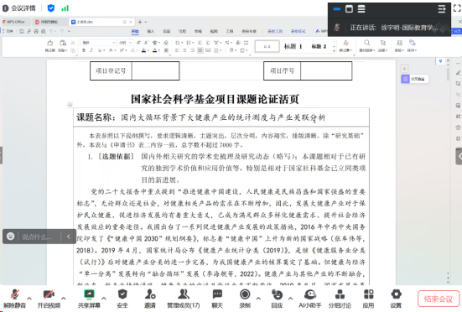Open 共享屏幕 screen sharing
Viewport: 462px width, 312px height.
click(x=89, y=298)
